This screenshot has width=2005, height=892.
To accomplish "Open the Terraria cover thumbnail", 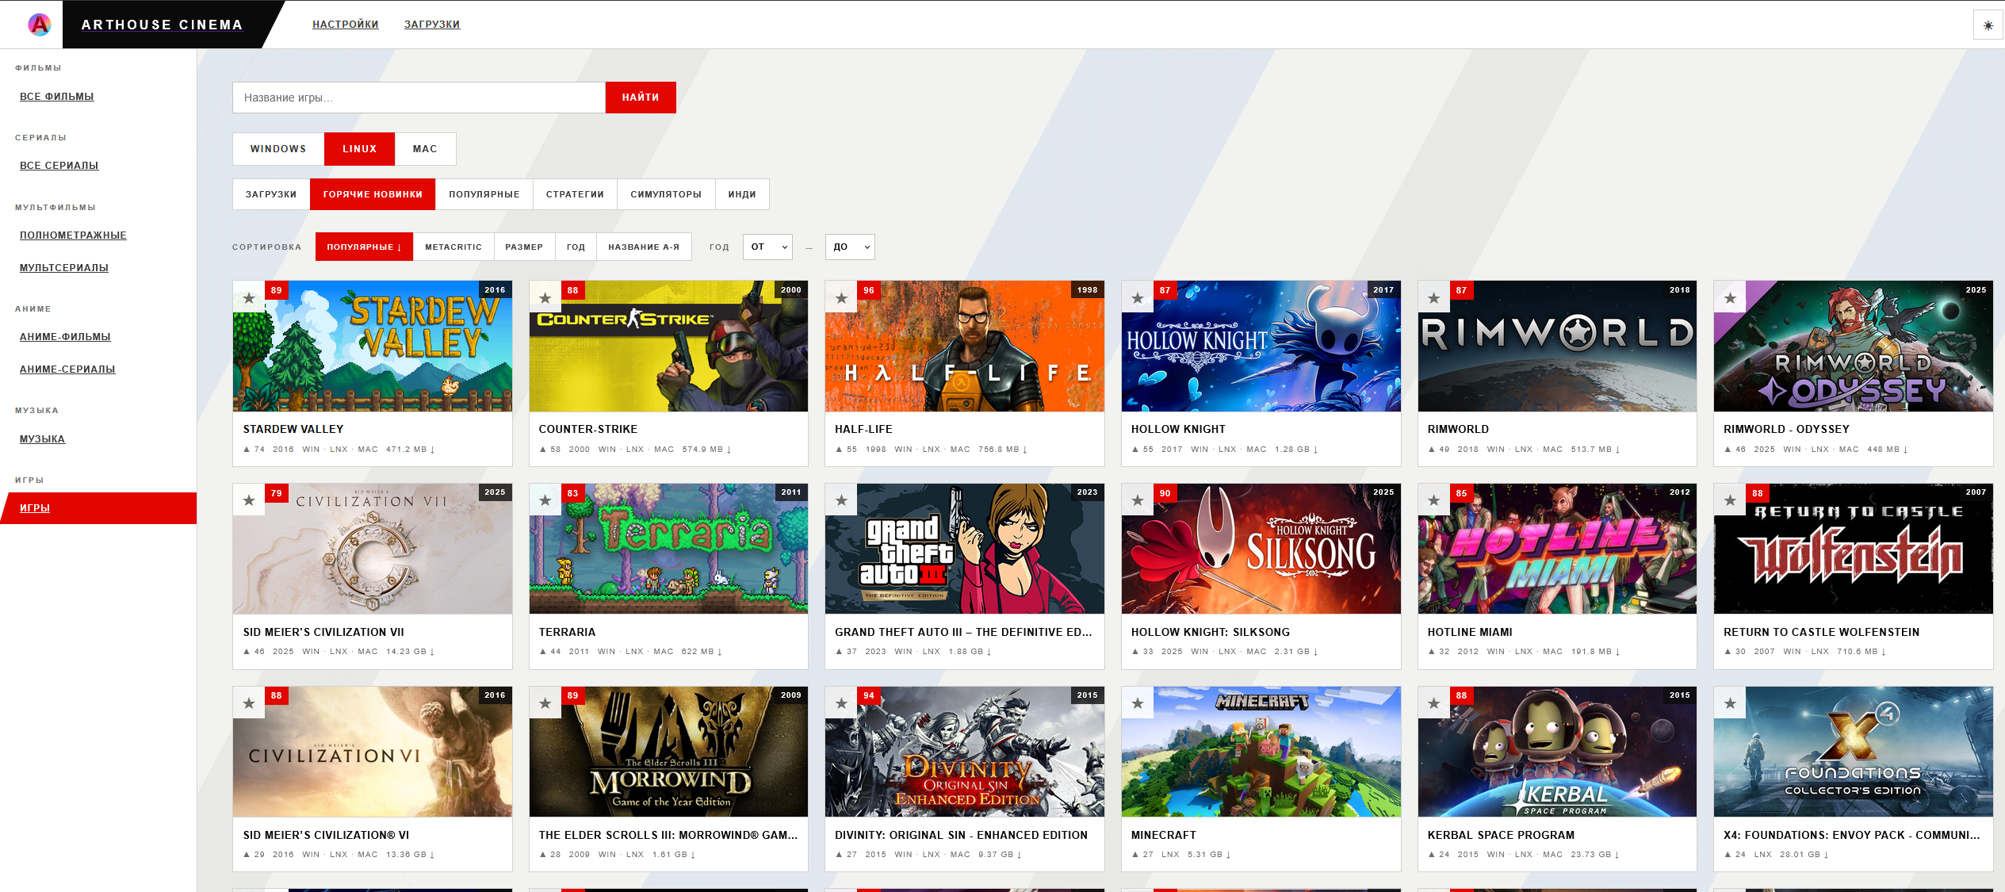I will 669,549.
